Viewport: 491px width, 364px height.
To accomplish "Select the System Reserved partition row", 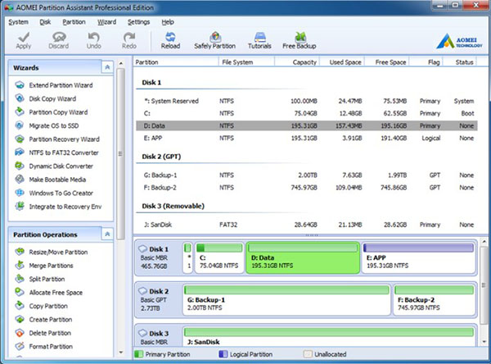I will pyautogui.click(x=307, y=101).
